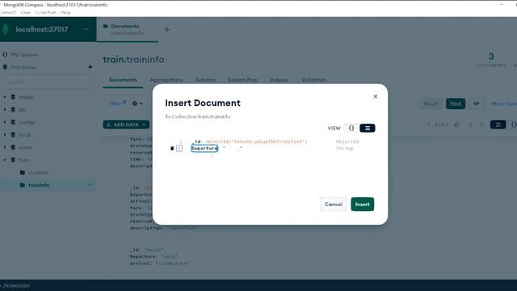The height and width of the screenshot is (291, 517).
Task: Expand the bio database
Action: (x=5, y=110)
